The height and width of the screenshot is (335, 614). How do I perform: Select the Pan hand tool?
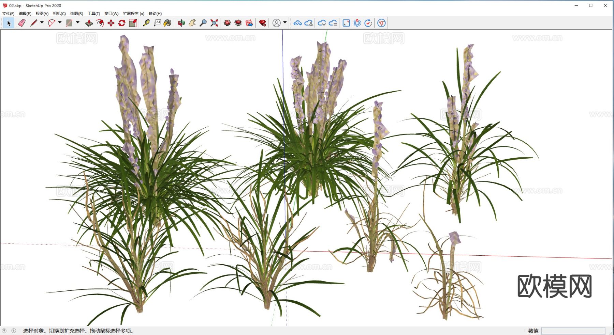coord(192,23)
